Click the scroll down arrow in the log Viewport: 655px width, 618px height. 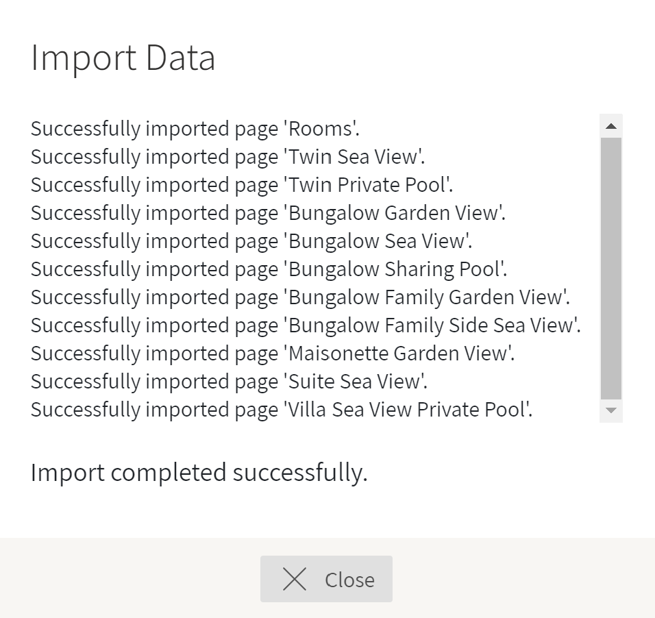click(x=611, y=411)
